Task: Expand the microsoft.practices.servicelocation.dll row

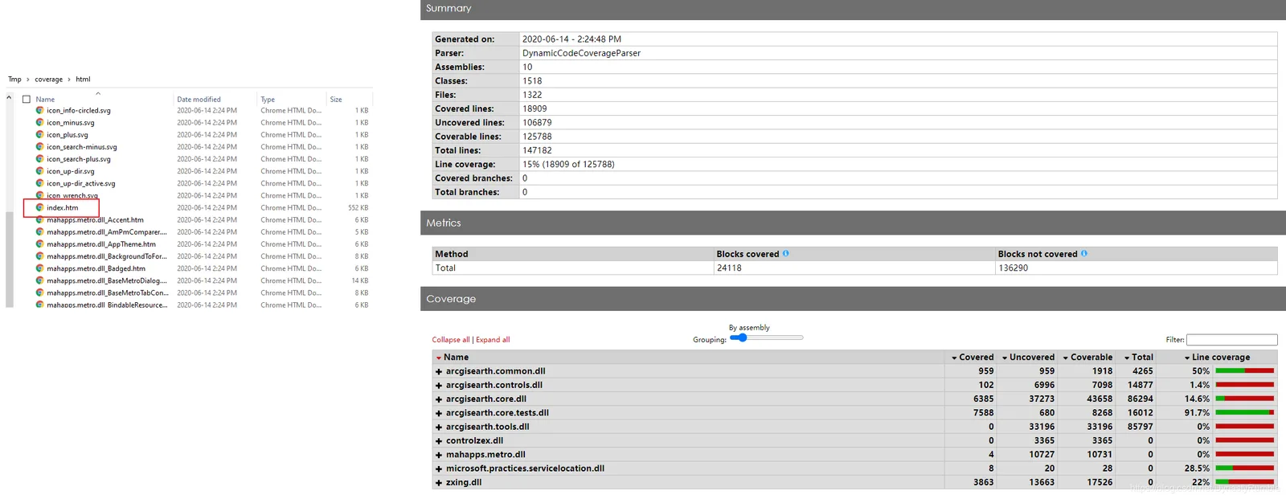Action: (439, 468)
